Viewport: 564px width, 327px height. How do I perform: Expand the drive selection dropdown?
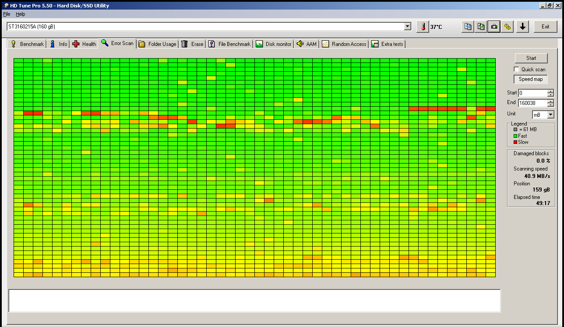click(x=408, y=27)
